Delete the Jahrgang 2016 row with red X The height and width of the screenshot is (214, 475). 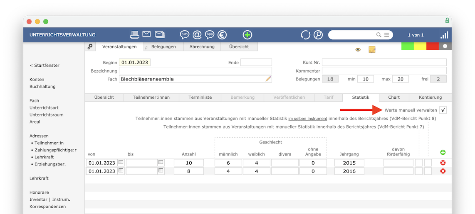pyautogui.click(x=443, y=171)
